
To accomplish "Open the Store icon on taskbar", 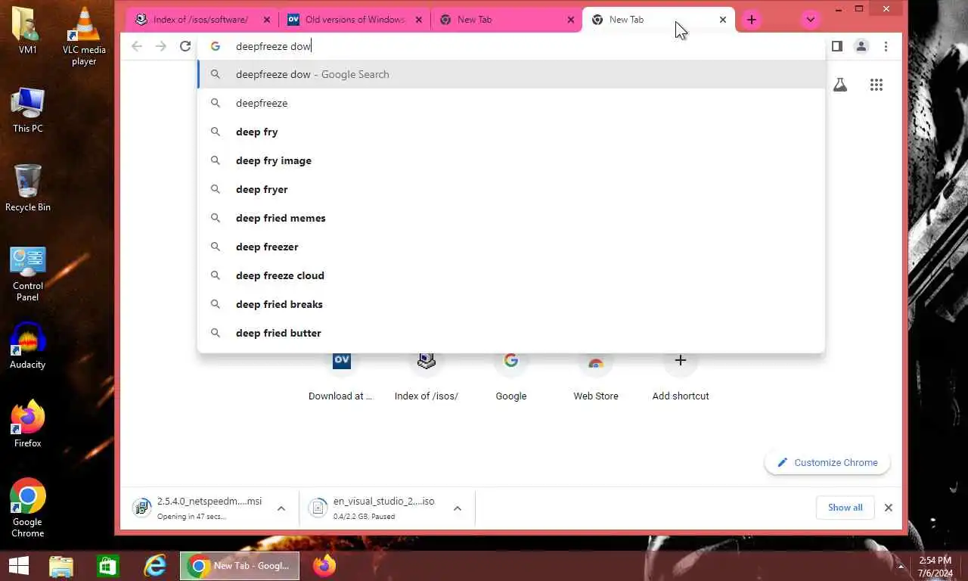I will point(108,565).
